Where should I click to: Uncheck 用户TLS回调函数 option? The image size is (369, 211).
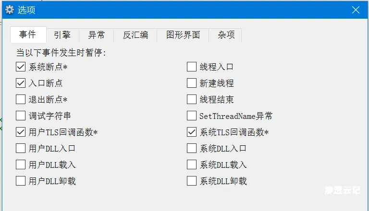(x=21, y=132)
